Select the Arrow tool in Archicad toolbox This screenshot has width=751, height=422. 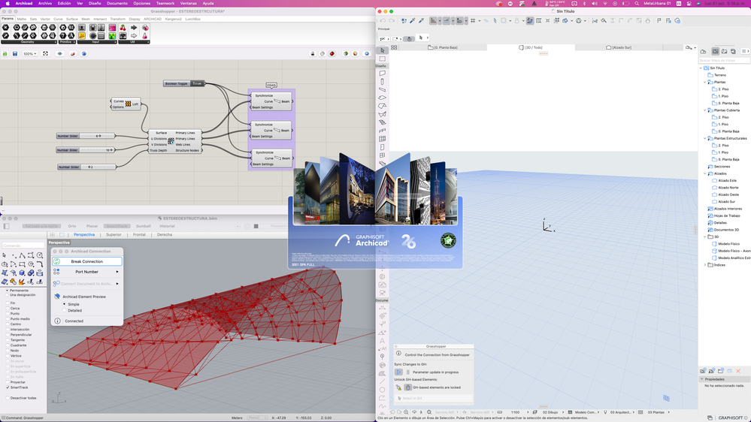[x=383, y=51]
